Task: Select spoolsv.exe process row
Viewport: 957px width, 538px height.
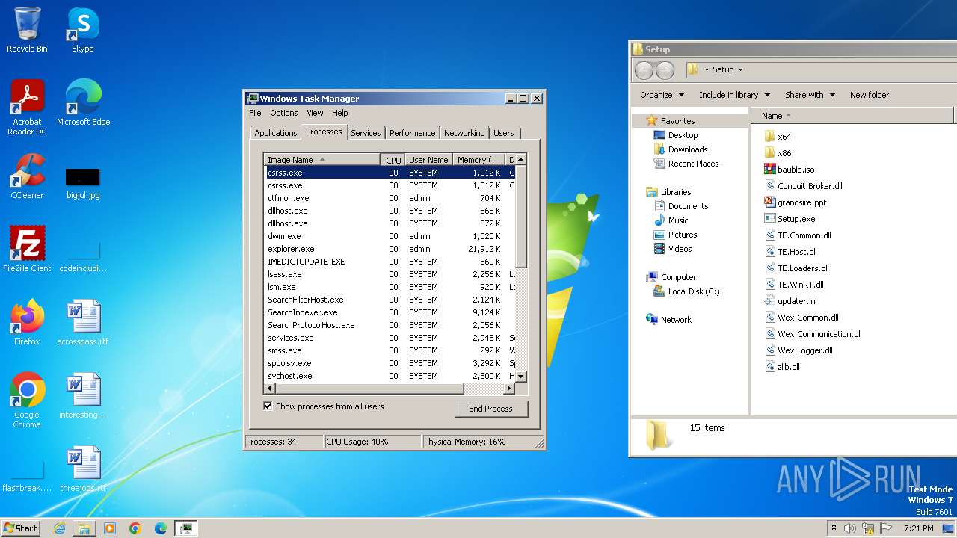Action: [x=390, y=363]
